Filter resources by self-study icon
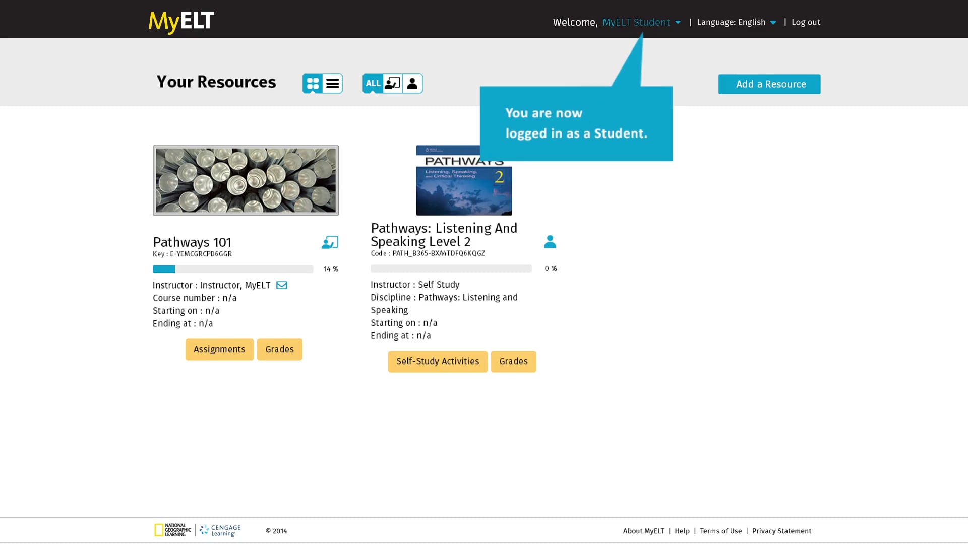This screenshot has width=968, height=544. coord(412,83)
